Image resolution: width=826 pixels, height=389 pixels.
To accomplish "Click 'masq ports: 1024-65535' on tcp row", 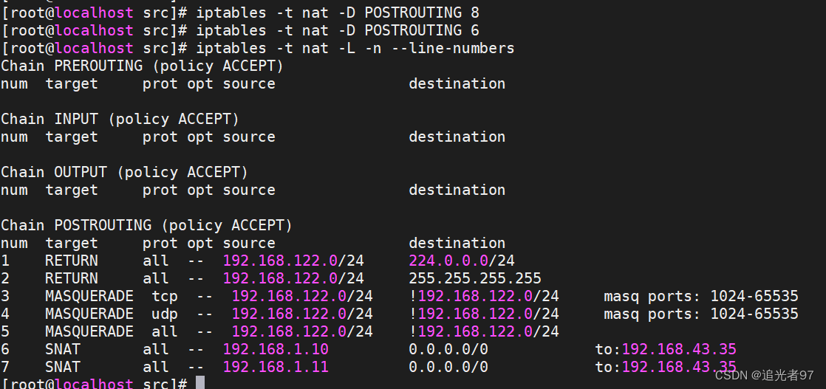I will pos(701,296).
